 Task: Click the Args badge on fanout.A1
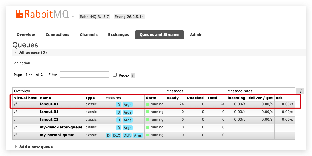[127, 104]
